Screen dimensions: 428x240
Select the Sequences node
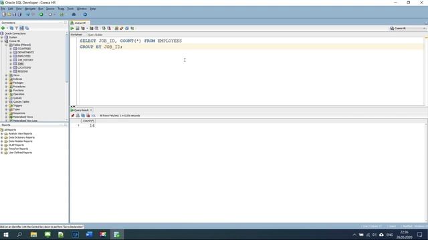tap(19, 113)
